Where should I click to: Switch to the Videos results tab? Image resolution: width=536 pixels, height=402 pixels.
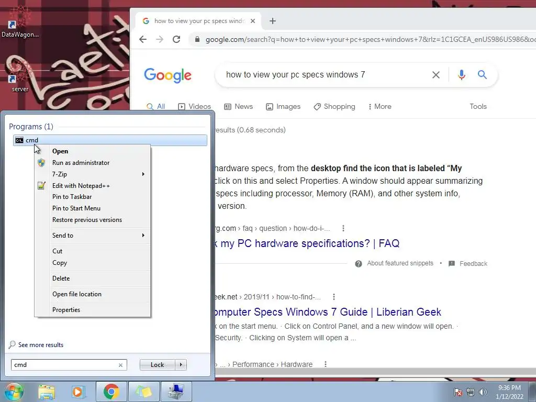click(x=195, y=107)
